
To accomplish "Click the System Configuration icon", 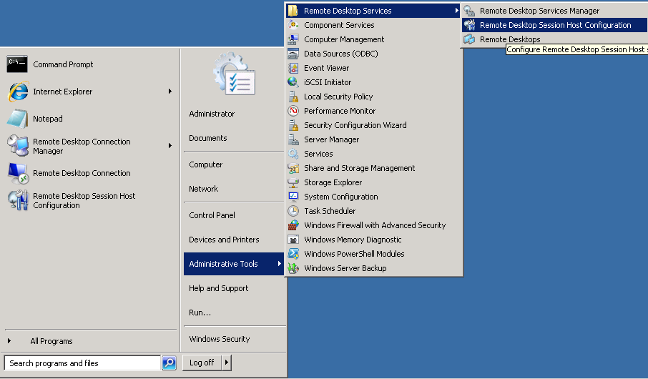I will point(293,197).
